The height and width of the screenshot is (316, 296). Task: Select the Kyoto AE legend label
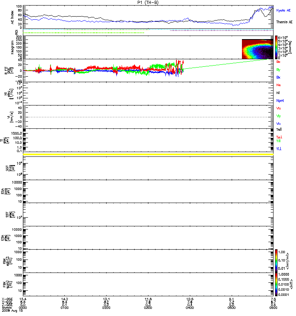click(x=283, y=10)
